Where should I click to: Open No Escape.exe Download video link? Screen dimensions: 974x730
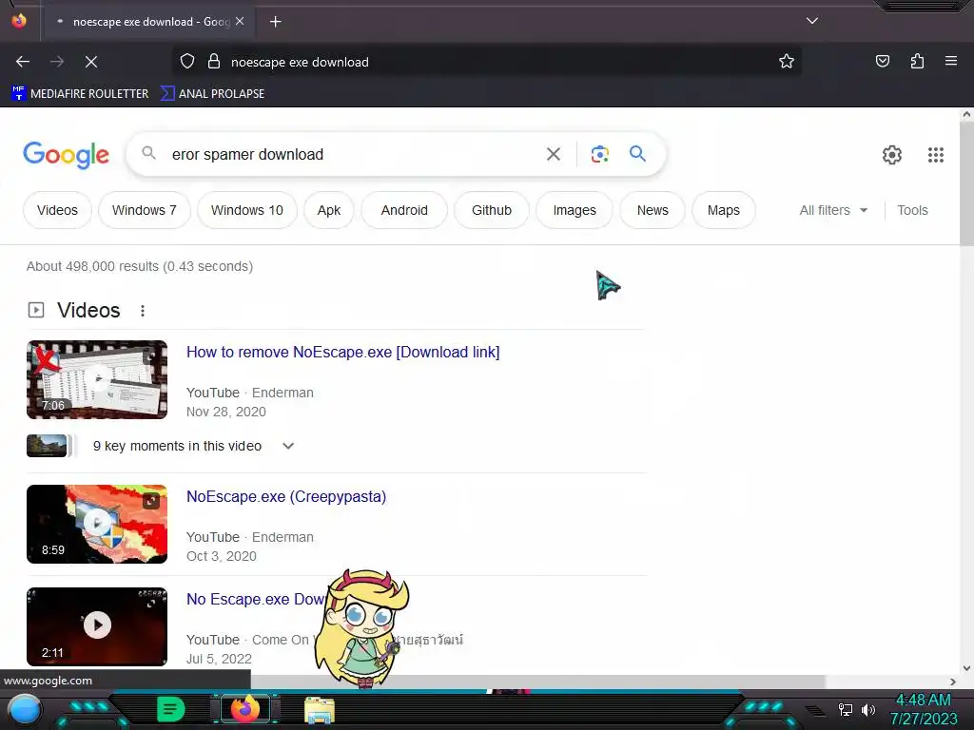[256, 599]
